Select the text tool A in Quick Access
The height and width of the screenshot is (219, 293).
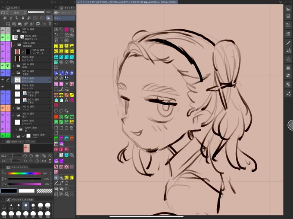point(66,100)
